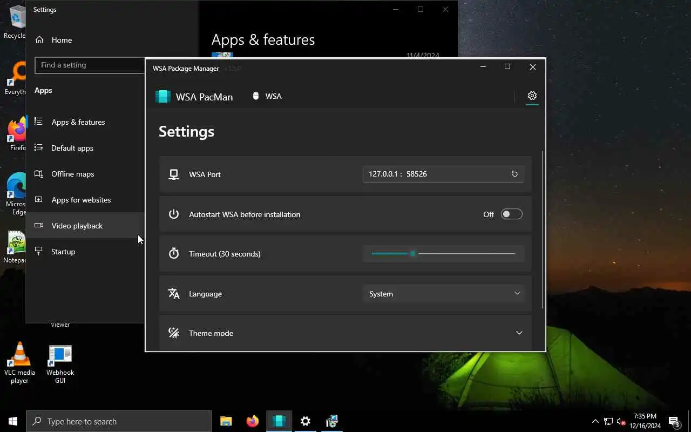
Task: Switch to Settings gear taskbar button
Action: tap(306, 421)
